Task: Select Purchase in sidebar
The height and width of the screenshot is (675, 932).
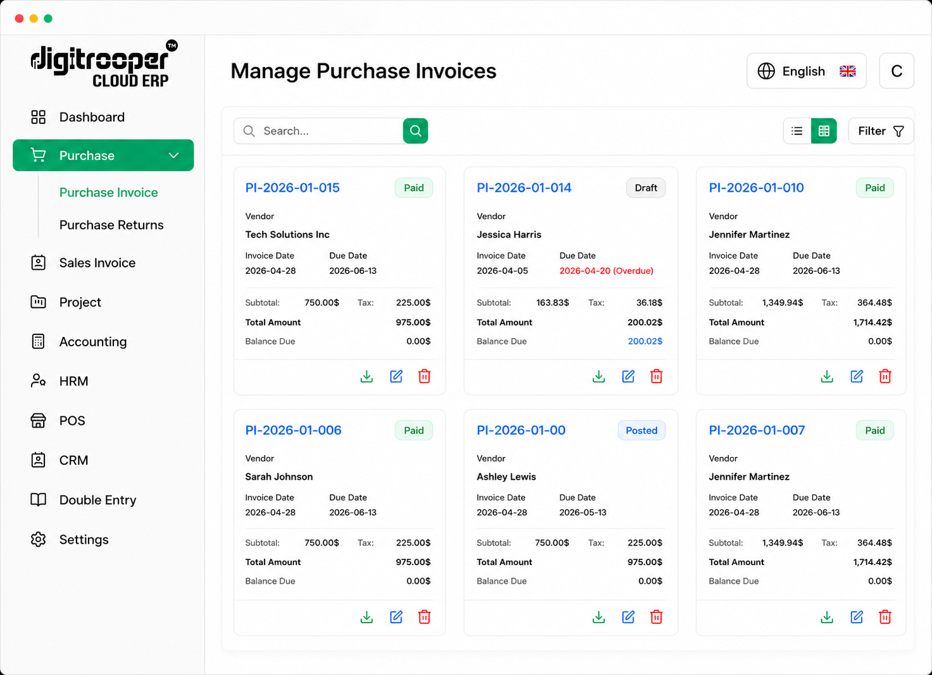Action: (x=103, y=155)
